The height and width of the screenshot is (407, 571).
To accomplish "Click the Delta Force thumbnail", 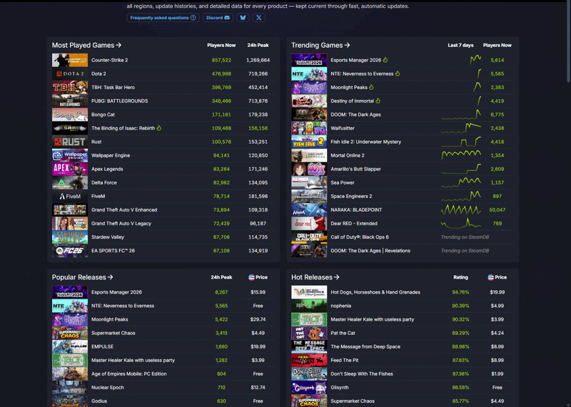I will (70, 182).
